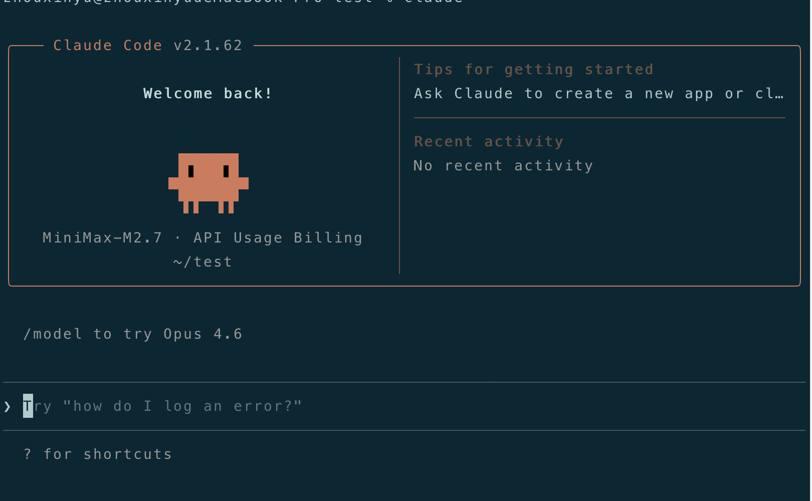
Task: Click the truncated "Ask Claude to create" tip
Action: click(599, 94)
